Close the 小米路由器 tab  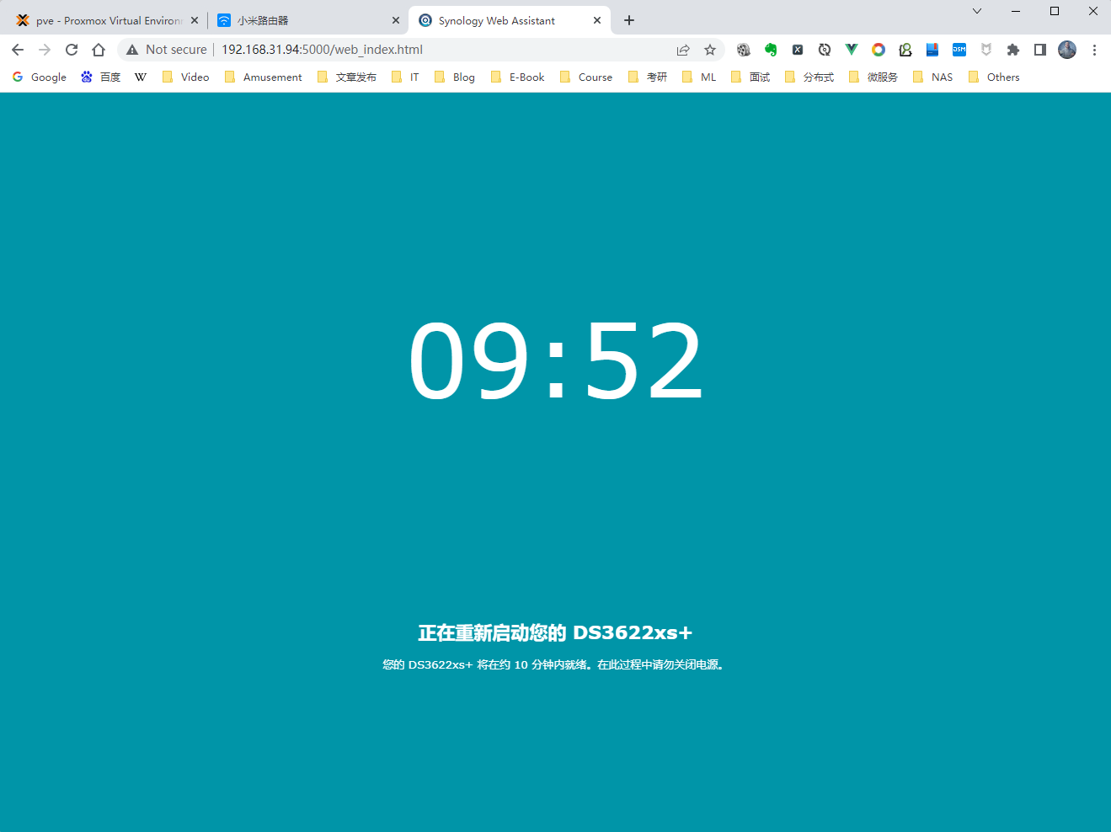coord(396,20)
